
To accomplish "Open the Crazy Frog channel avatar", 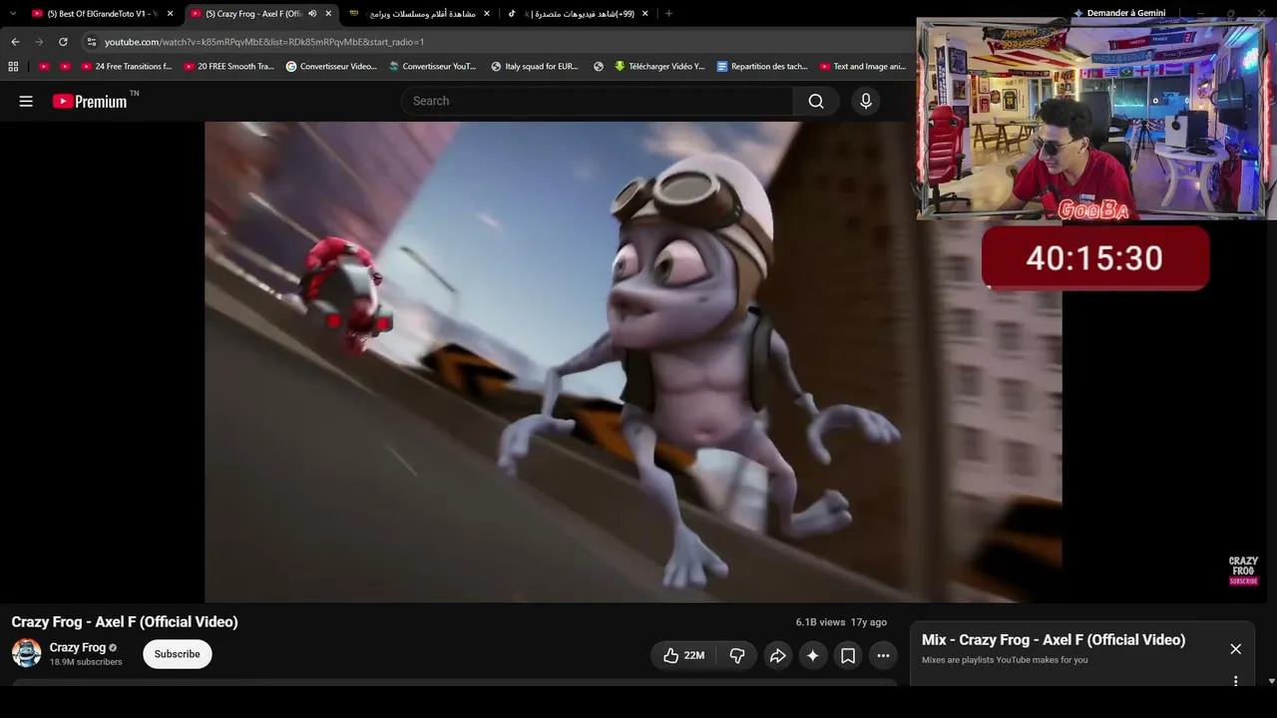I will tap(27, 654).
